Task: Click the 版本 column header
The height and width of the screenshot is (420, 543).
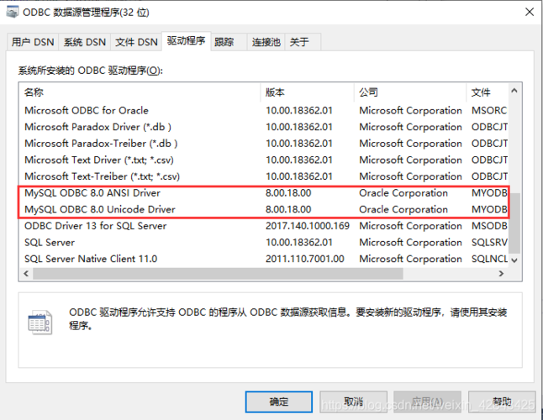Action: pyautogui.click(x=307, y=92)
